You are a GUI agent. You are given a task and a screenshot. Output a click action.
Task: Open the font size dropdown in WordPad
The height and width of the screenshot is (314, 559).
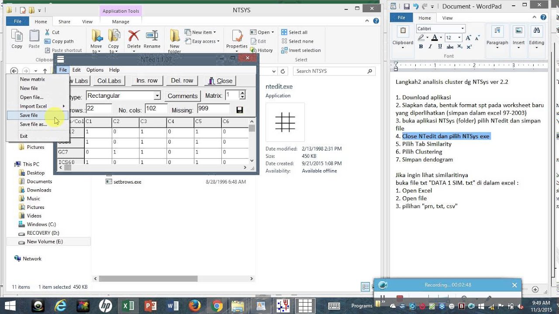pyautogui.click(x=459, y=38)
